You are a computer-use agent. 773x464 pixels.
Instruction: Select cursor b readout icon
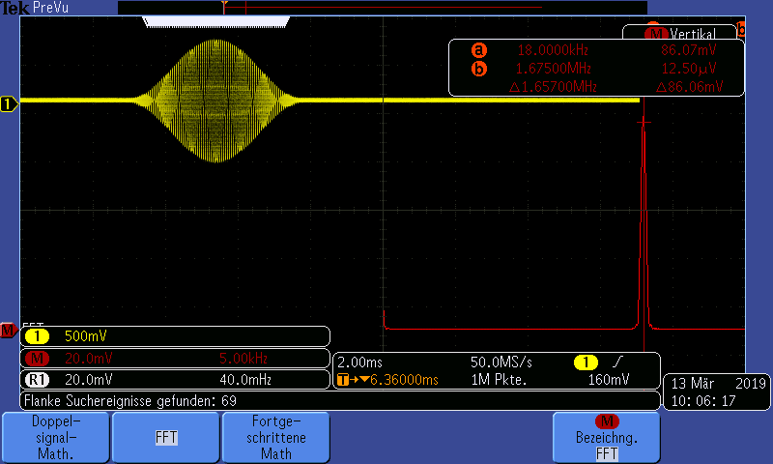(479, 69)
